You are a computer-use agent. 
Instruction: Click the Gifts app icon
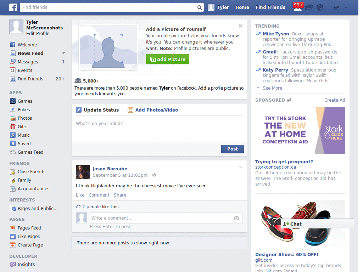tap(13, 126)
